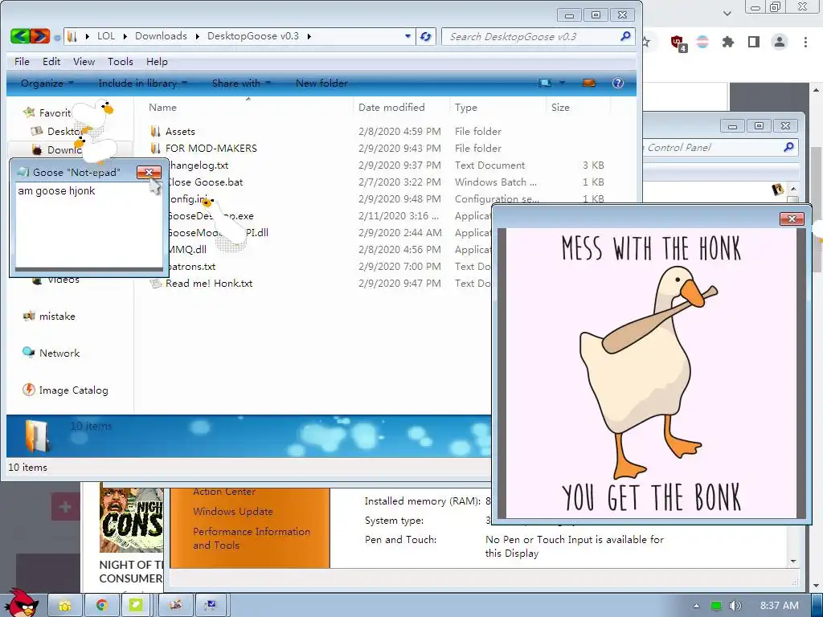
Task: Open the File menu
Action: (x=22, y=61)
